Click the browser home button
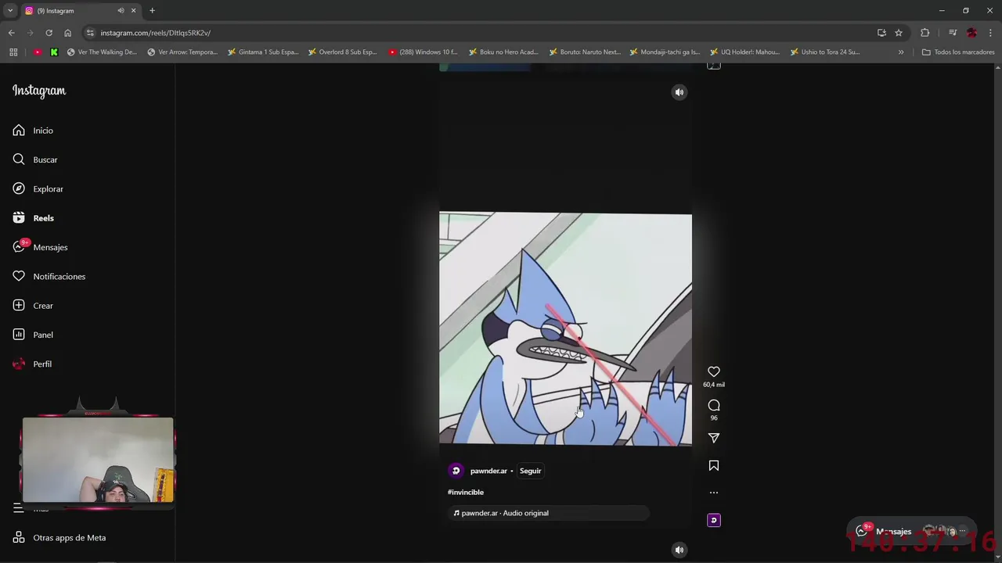 67,33
